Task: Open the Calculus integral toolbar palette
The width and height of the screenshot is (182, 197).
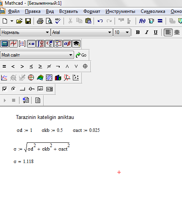Action: (41, 44)
